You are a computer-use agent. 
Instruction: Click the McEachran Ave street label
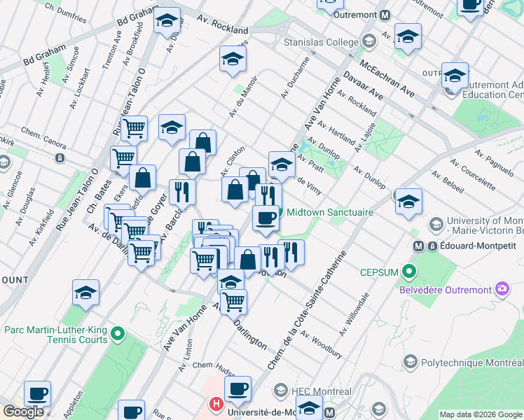(387, 78)
